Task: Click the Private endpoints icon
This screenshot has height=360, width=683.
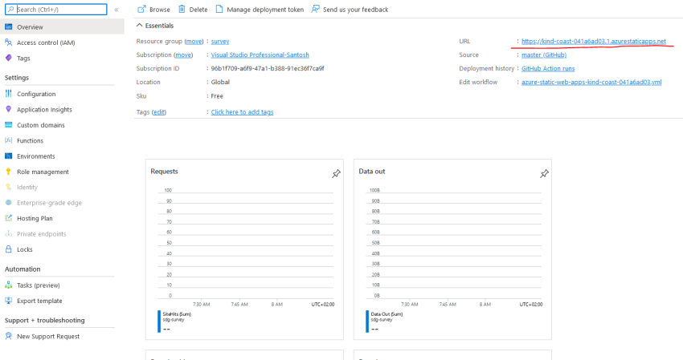Action: [8, 234]
